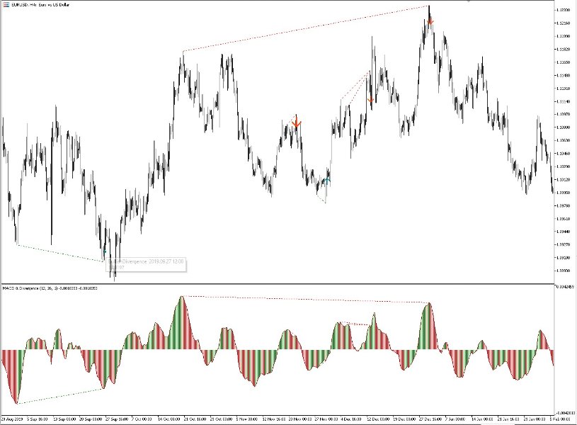Image resolution: width=577 pixels, height=425 pixels.
Task: Click the chart icon in the EURUSD title bar
Action: (x=6, y=4)
